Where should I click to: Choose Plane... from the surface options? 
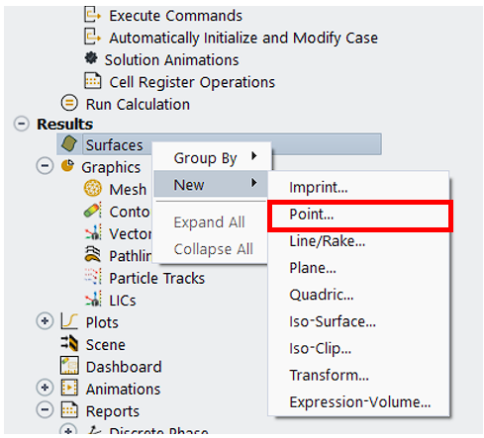(313, 268)
